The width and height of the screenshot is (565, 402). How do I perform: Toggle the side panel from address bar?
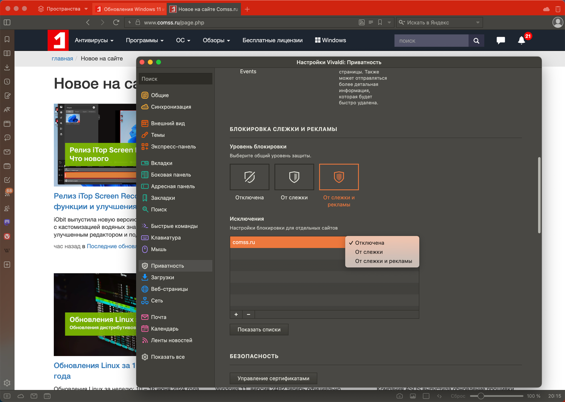[x=7, y=22]
